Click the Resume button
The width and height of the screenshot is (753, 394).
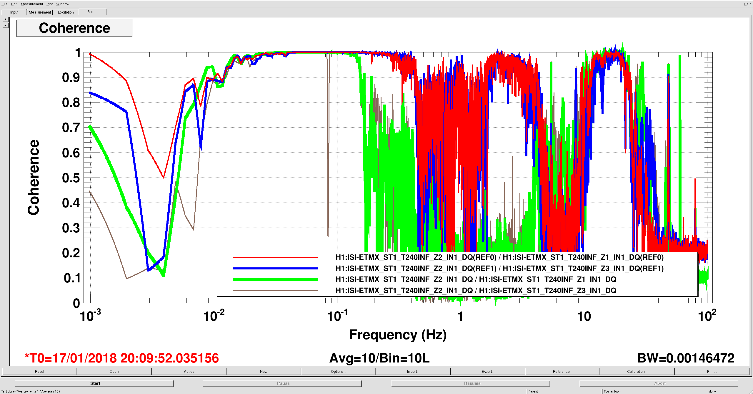471,383
